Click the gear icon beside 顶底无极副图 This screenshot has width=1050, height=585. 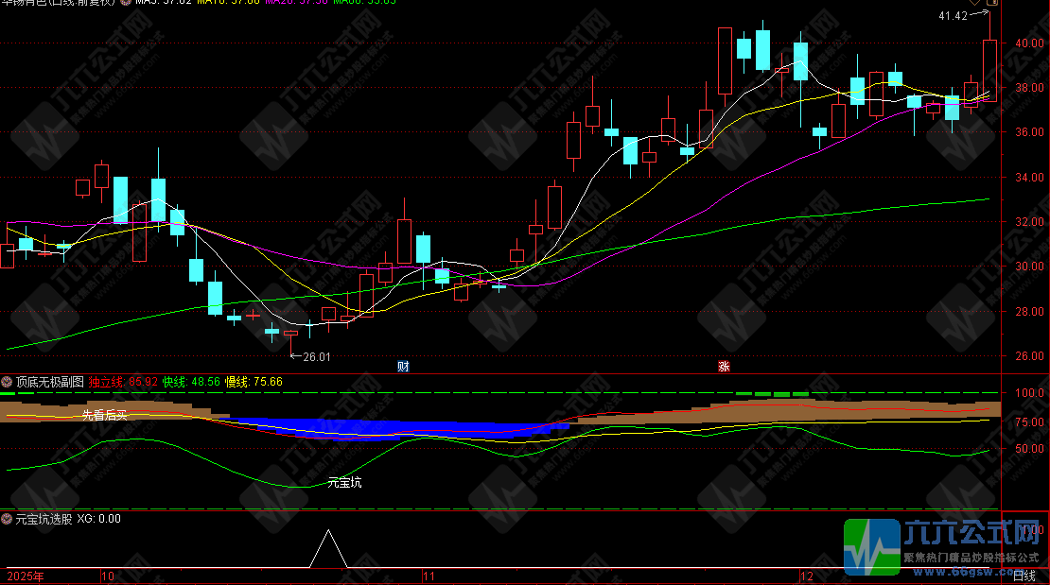(x=7, y=382)
